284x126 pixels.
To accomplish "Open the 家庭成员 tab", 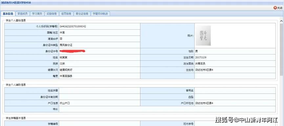I will pyautogui.click(x=22, y=14).
